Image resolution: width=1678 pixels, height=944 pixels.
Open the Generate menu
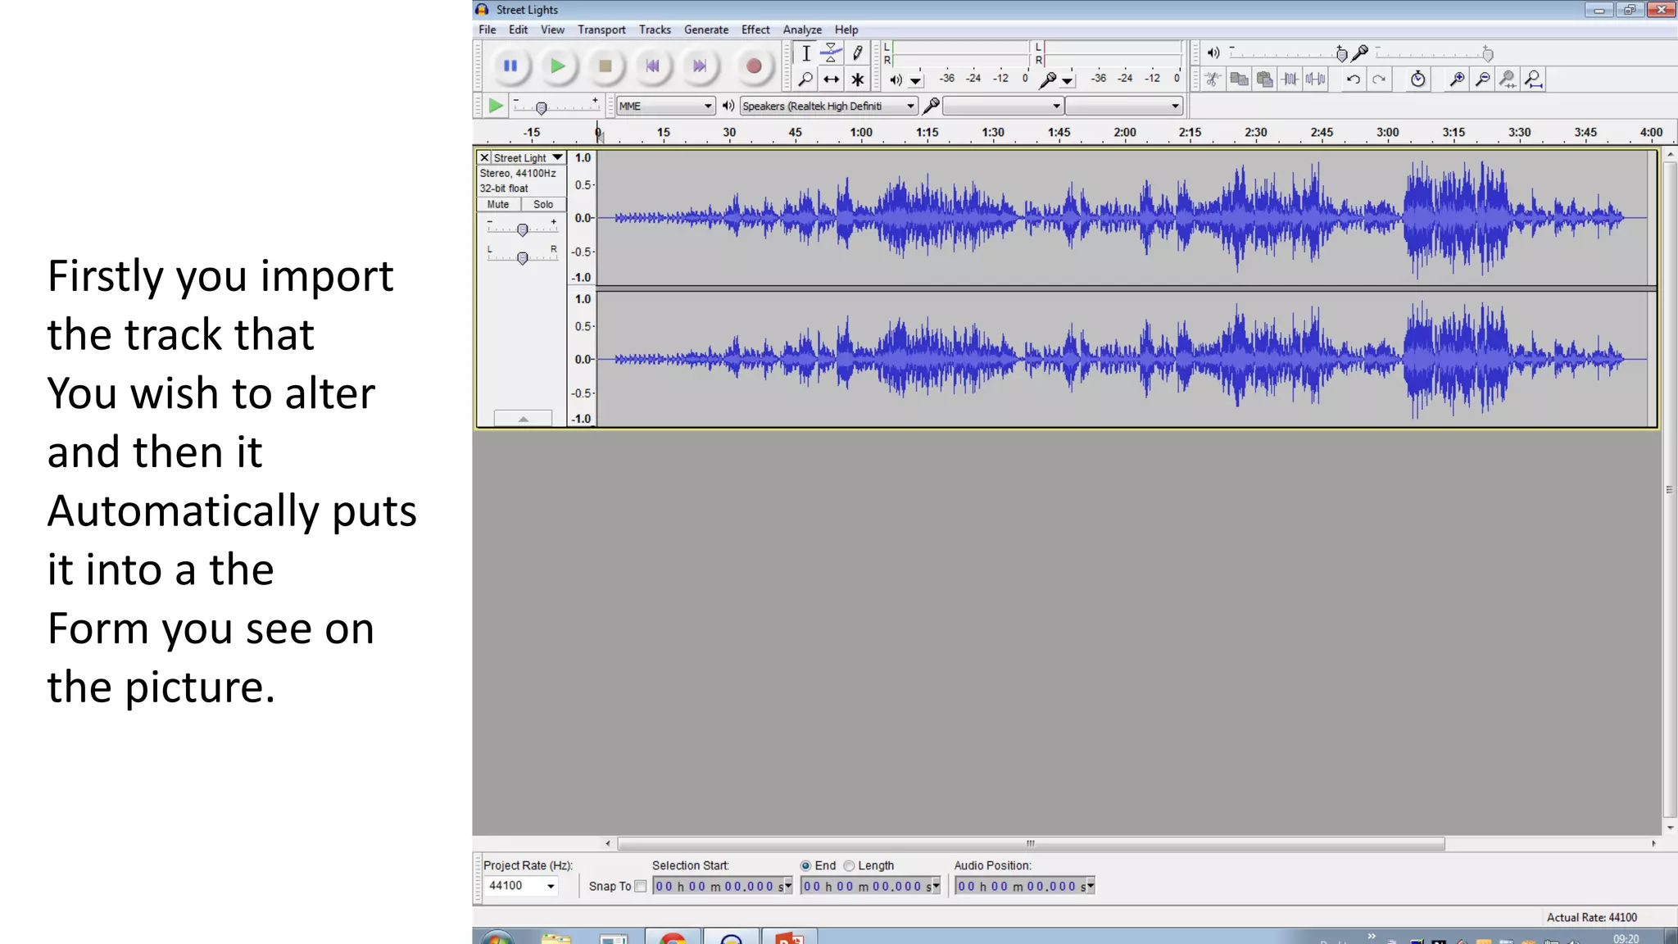pos(706,29)
